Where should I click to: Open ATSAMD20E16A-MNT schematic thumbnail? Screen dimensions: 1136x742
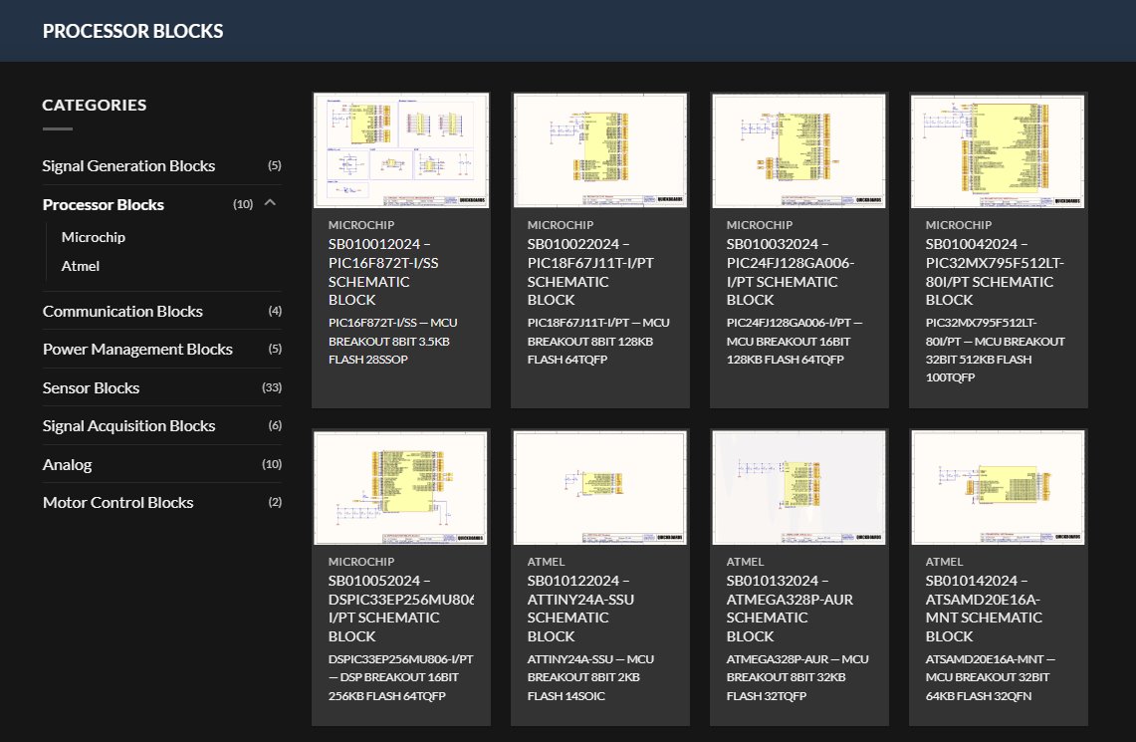pyautogui.click(x=999, y=487)
